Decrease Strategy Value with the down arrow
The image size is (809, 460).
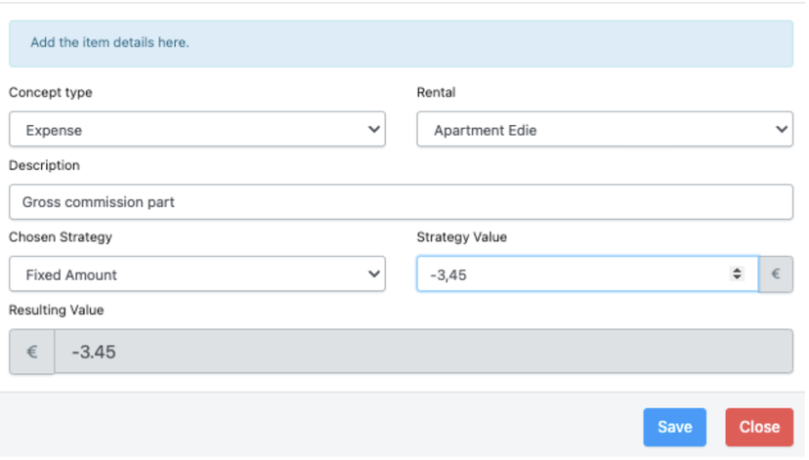point(738,278)
